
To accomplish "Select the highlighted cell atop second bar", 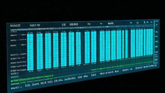I will pos(39,35).
